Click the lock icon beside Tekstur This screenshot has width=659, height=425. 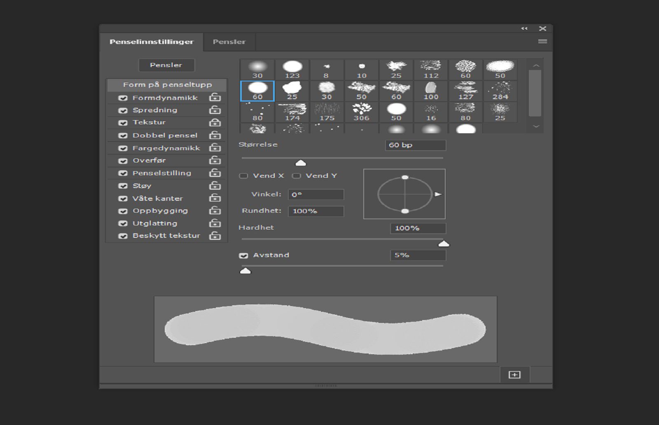(x=215, y=123)
